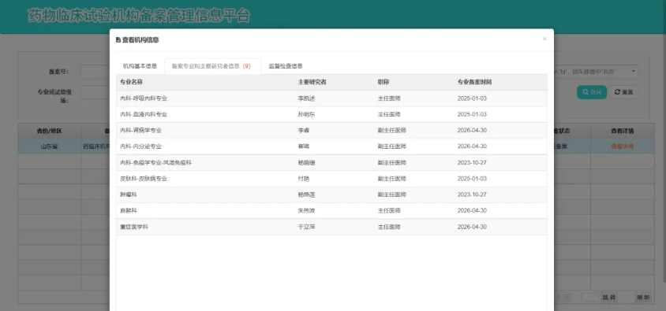Select the 内科-呼吸内科专业 row
Screen dimensions: 666x311
pyautogui.click(x=331, y=98)
